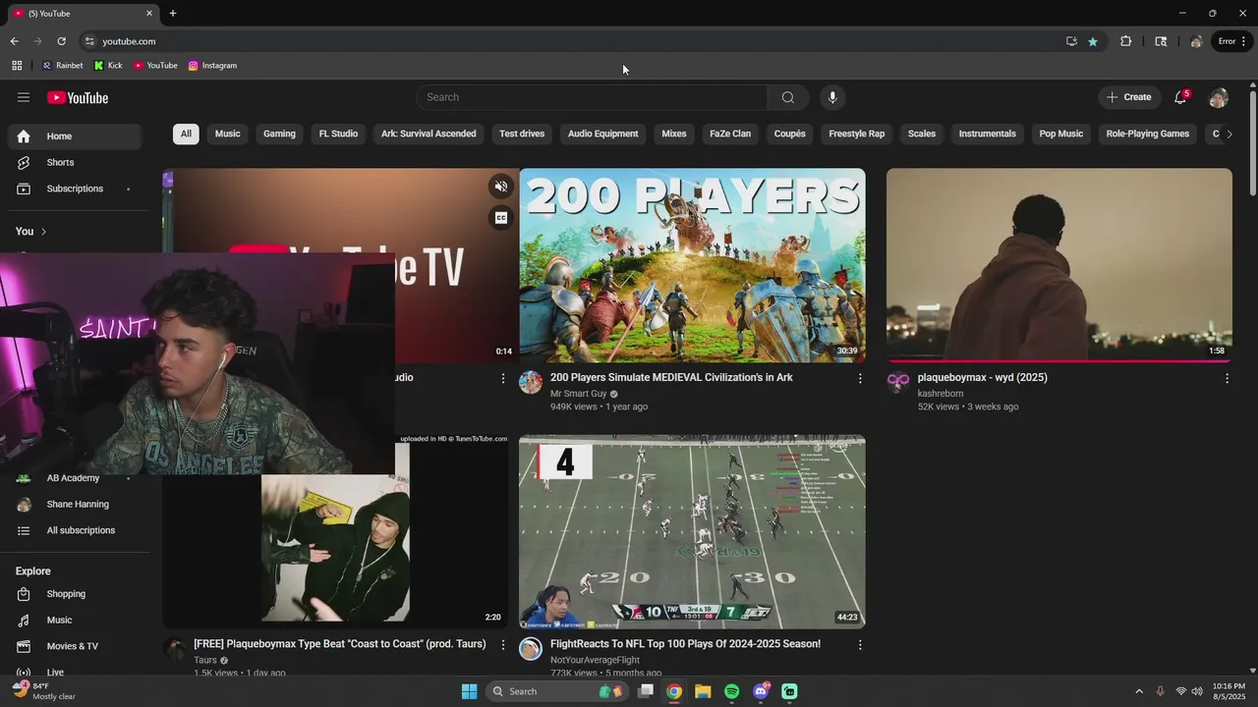Select the Gaming filter chip
This screenshot has width=1258, height=707.
click(279, 134)
